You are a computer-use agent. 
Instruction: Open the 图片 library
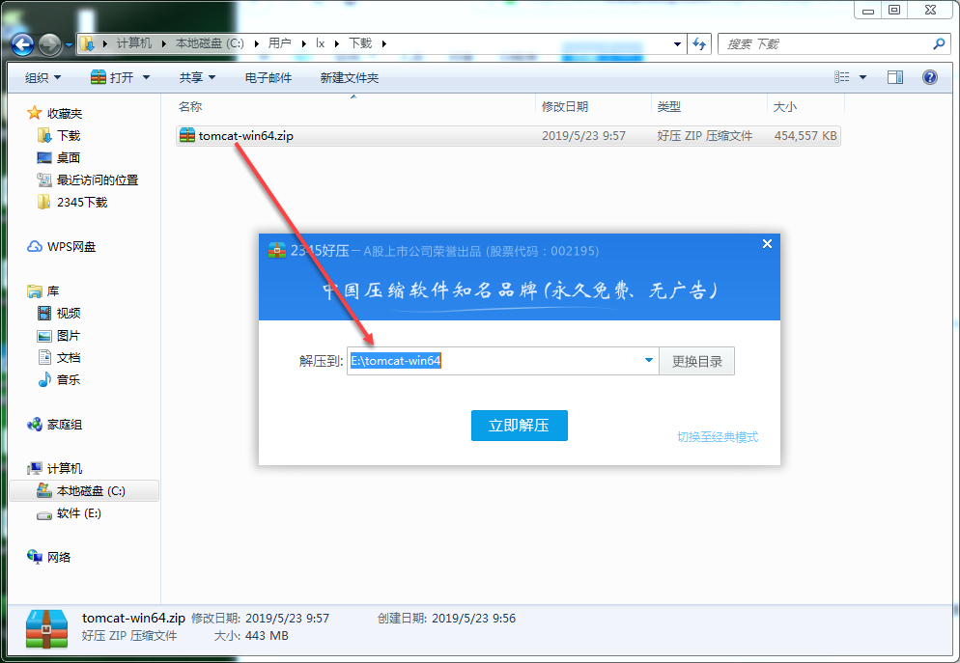[69, 335]
